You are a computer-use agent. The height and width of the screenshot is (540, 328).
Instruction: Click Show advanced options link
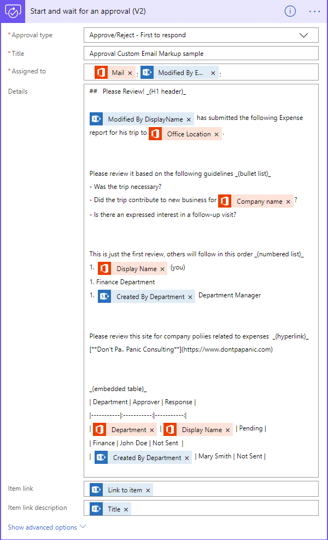pyautogui.click(x=42, y=527)
